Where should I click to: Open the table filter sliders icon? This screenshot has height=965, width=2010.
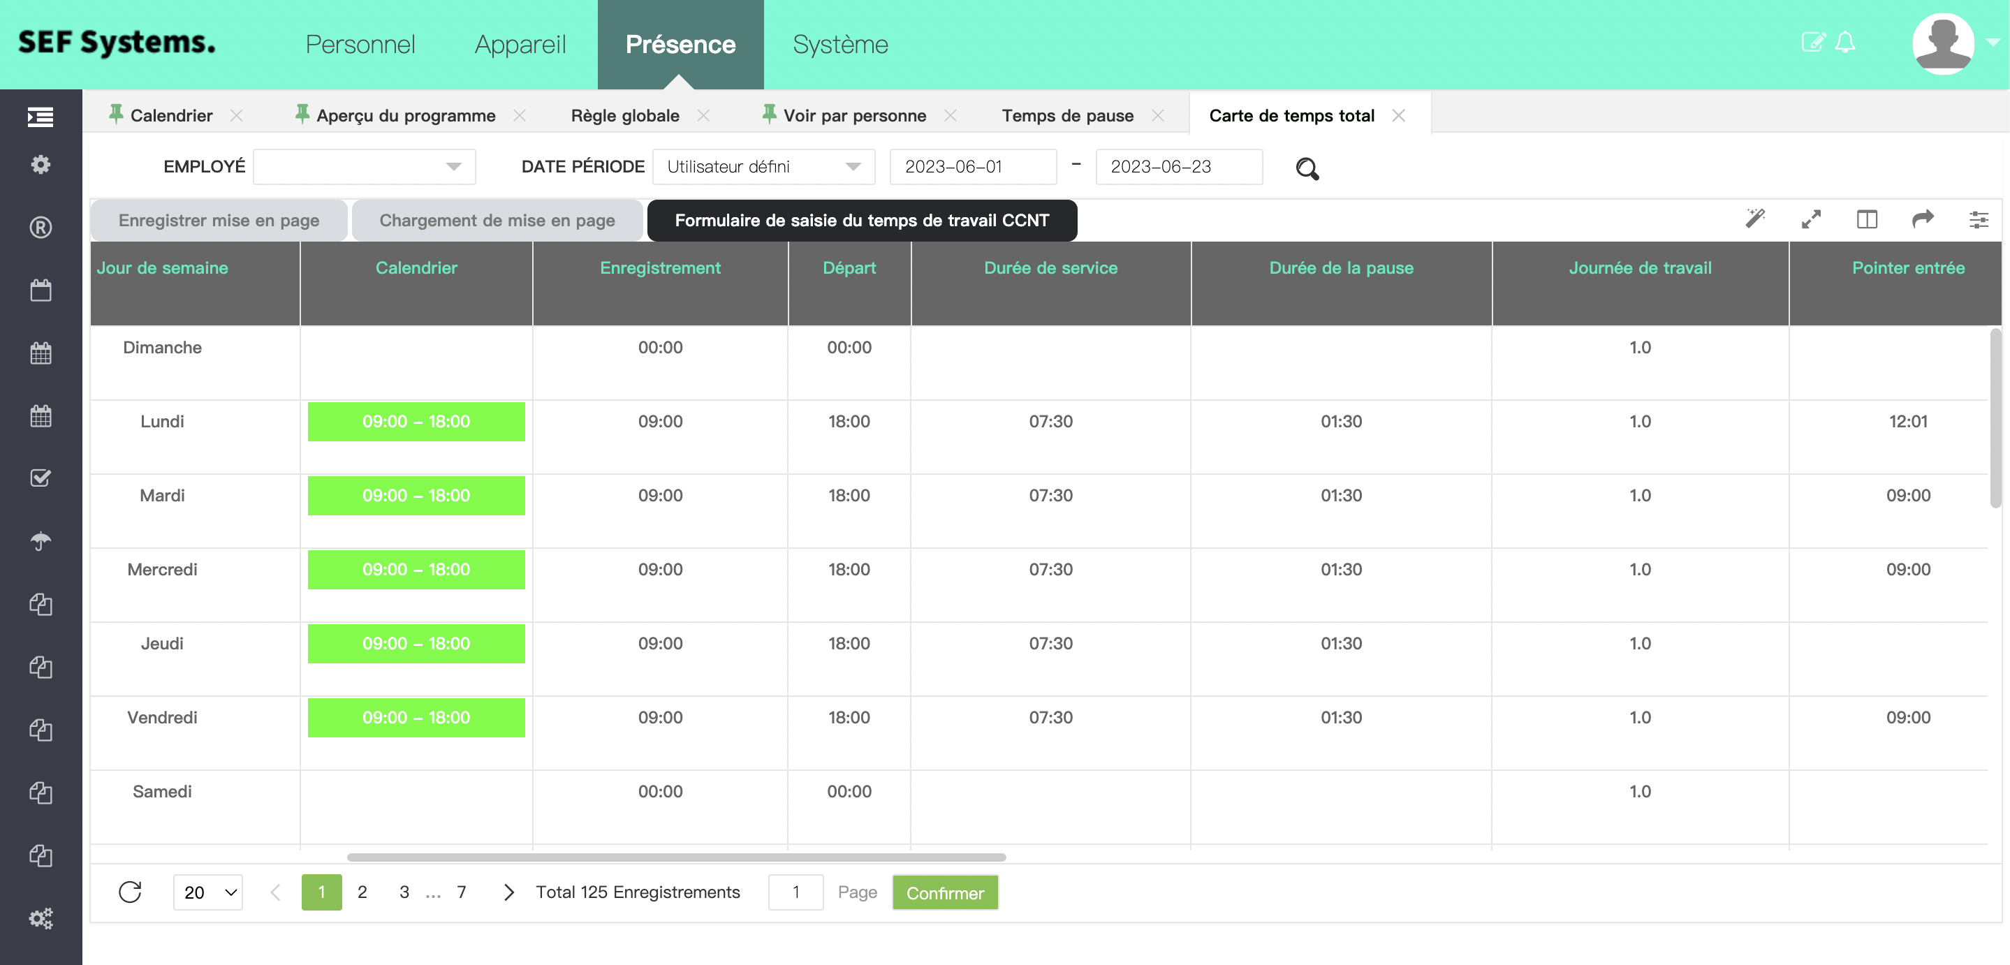[x=1978, y=219]
